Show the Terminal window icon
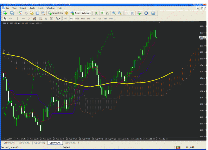 pos(37,13)
